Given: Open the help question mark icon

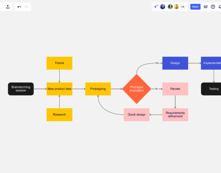Looking at the screenshot, I should pyautogui.click(x=213, y=7).
